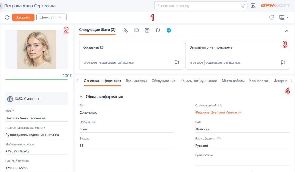Click the email envelope icon

[136, 30]
